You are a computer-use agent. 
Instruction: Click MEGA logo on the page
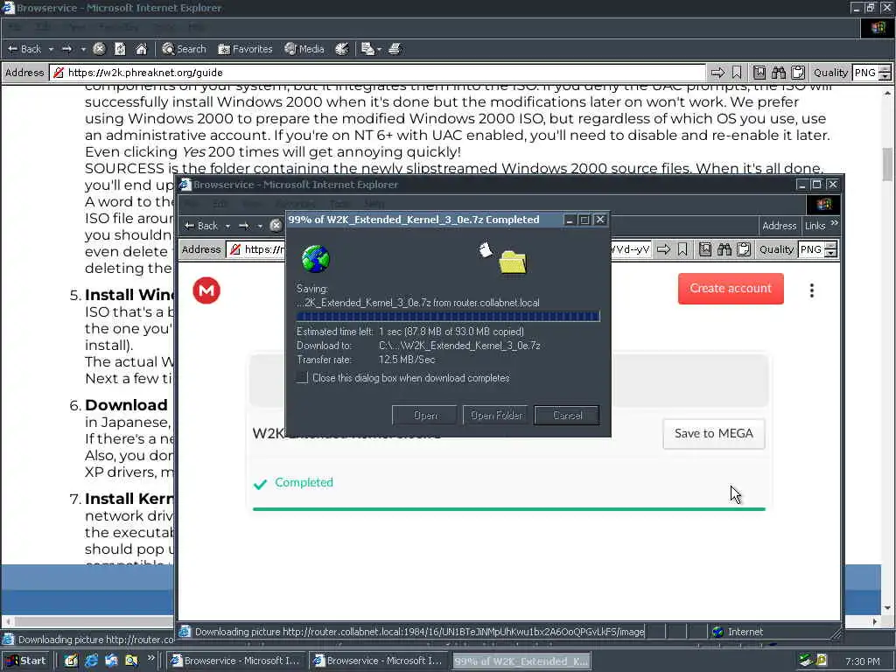point(206,290)
